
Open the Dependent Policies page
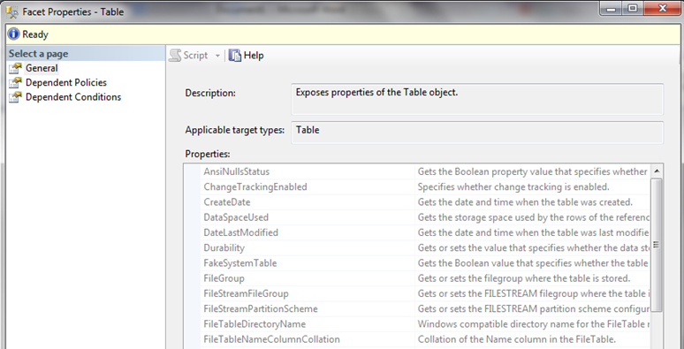point(66,82)
